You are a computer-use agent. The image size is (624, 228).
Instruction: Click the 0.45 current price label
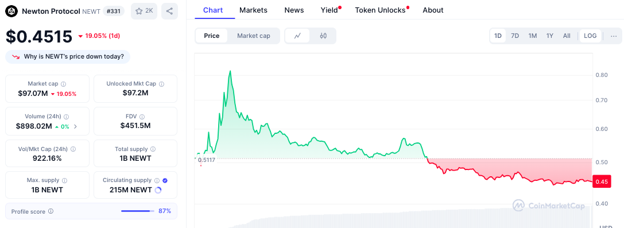601,181
